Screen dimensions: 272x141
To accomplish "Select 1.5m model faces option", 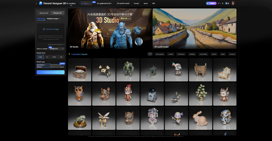I will [40, 57].
